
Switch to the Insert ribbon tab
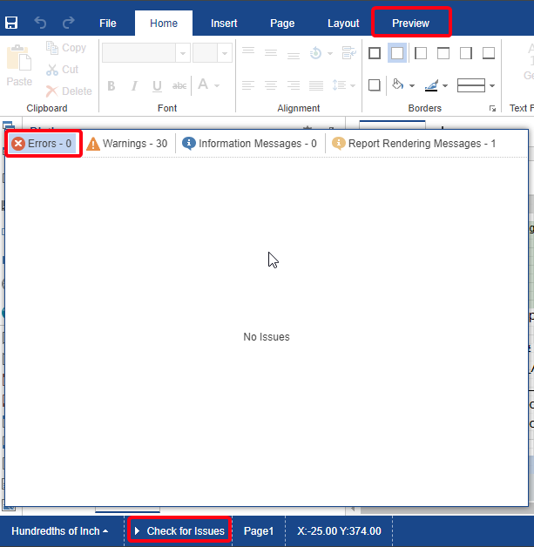point(224,24)
